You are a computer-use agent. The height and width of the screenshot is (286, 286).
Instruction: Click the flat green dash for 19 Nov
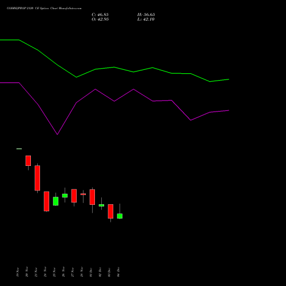[19, 149]
